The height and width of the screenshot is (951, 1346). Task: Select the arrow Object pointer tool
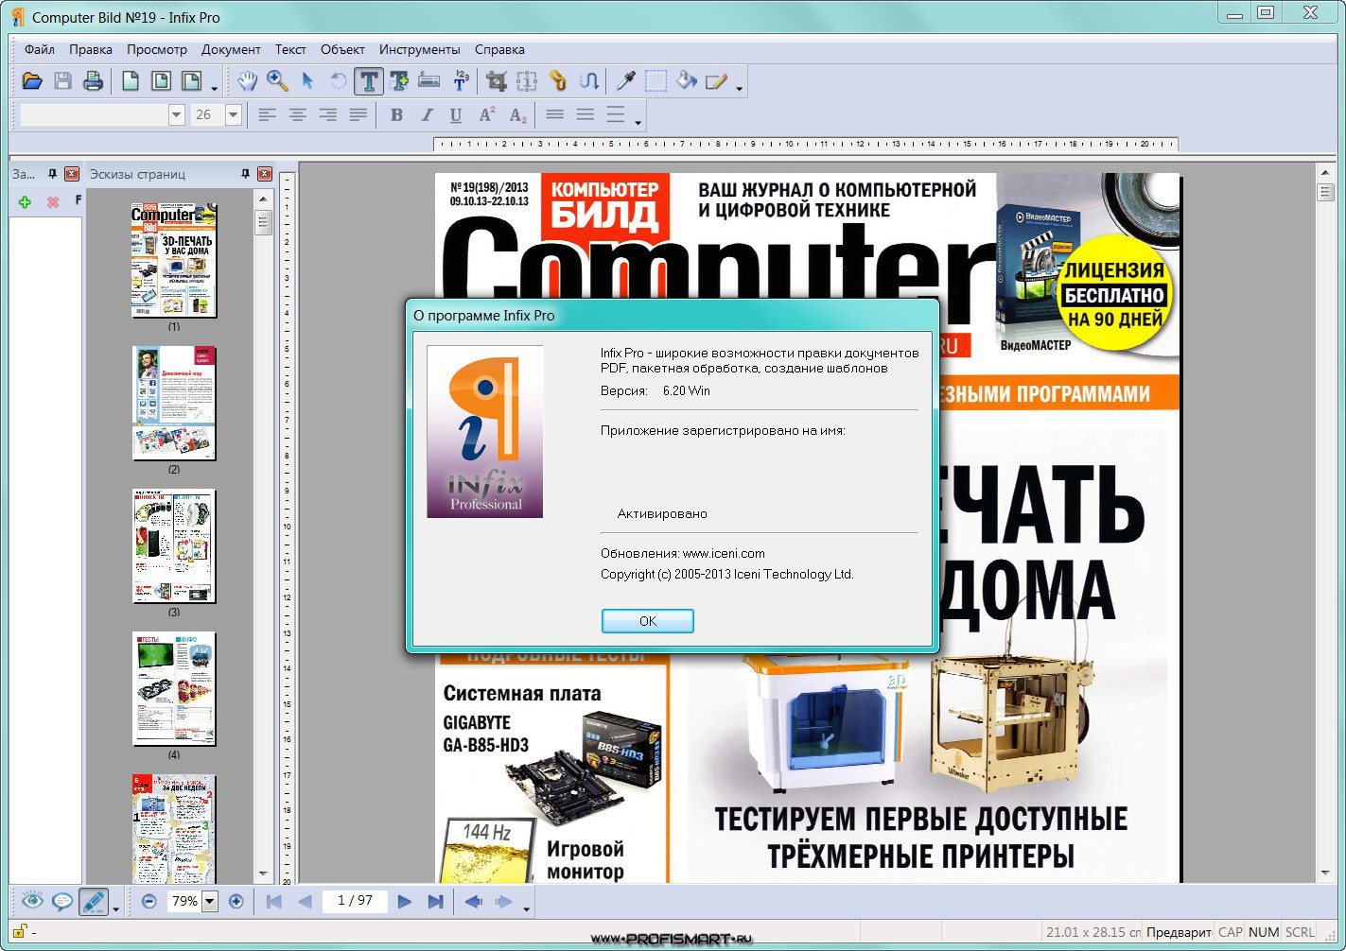click(x=307, y=81)
